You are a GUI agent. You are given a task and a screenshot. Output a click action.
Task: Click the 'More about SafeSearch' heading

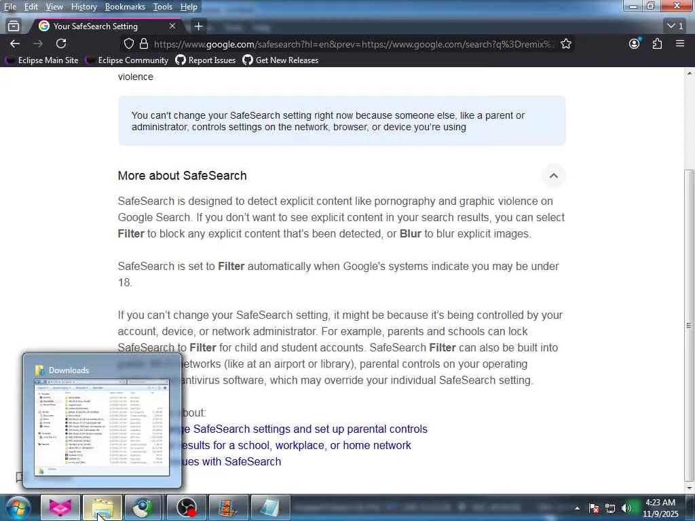(x=182, y=176)
